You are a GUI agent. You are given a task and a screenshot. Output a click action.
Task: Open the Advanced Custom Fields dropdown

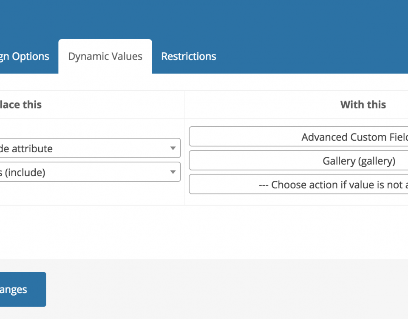[x=298, y=137]
